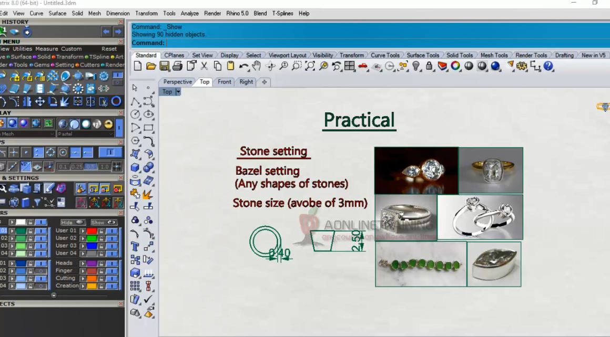Switch to the Perspective viewport tab
The image size is (610, 337).
(x=177, y=82)
